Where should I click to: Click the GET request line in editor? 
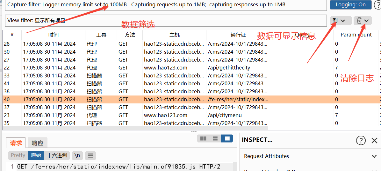pos(119,167)
